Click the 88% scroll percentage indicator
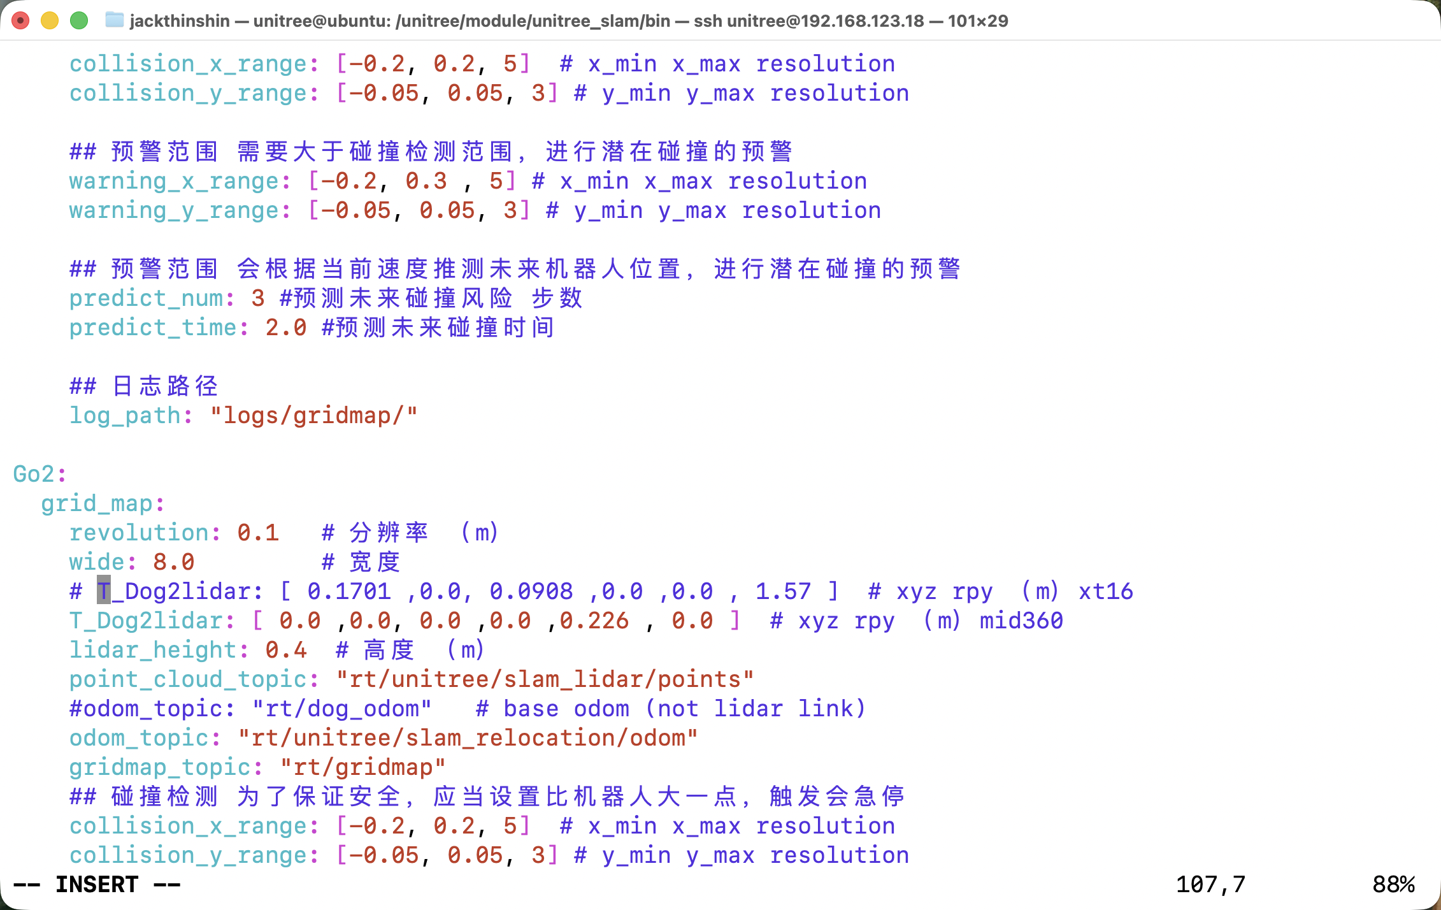 point(1400,884)
